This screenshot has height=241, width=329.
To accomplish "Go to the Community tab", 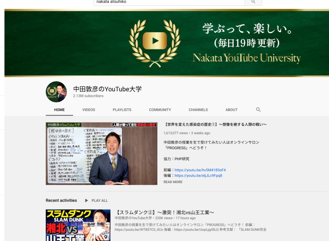I will click(x=160, y=110).
